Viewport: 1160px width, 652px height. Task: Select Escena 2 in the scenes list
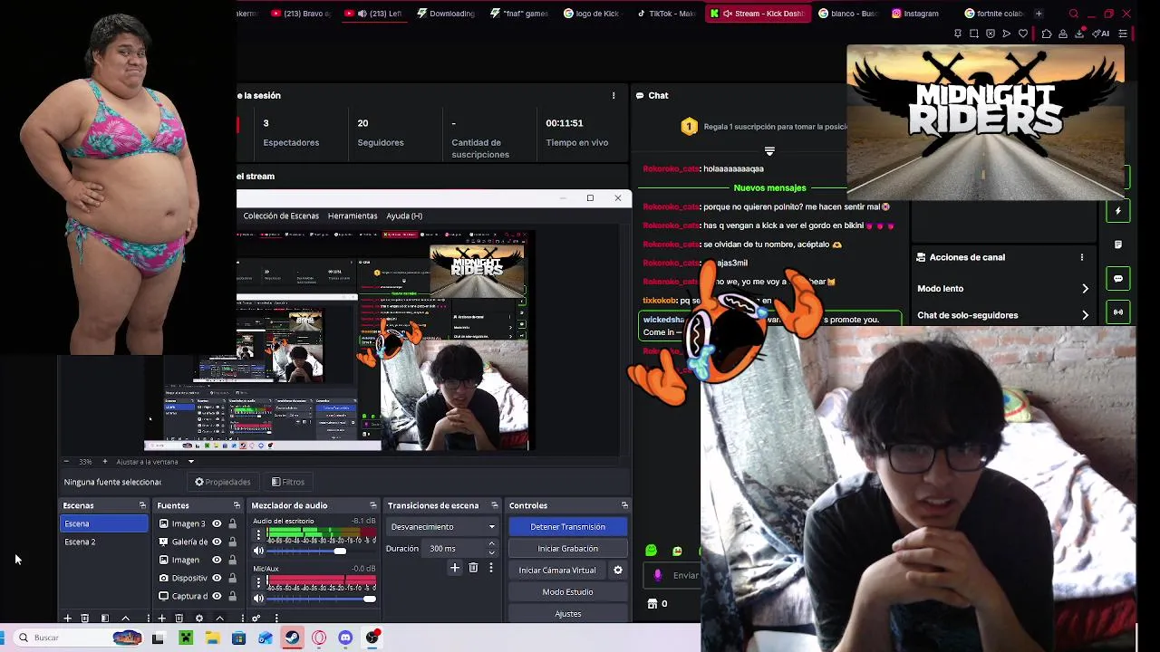click(x=103, y=542)
